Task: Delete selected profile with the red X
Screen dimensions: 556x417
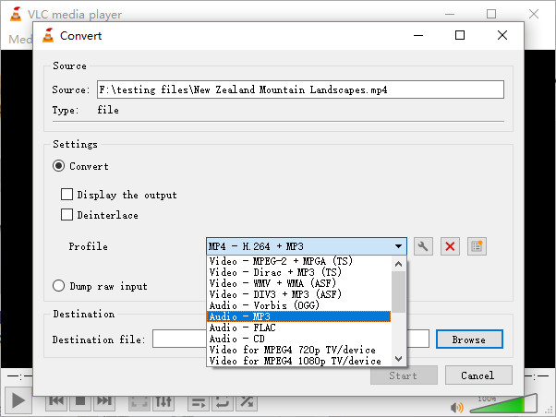Action: click(x=450, y=246)
